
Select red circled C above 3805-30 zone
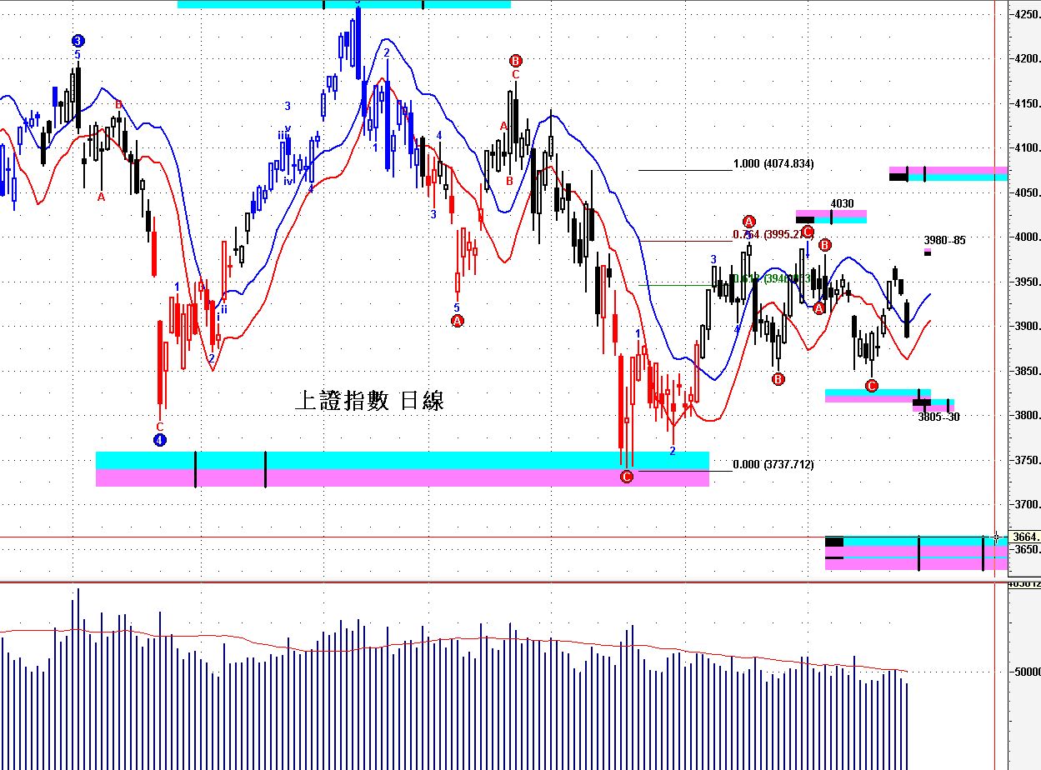871,385
